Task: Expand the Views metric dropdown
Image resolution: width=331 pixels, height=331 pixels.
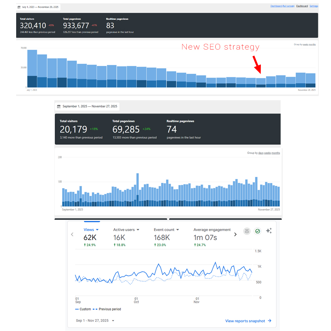Action: point(97,230)
